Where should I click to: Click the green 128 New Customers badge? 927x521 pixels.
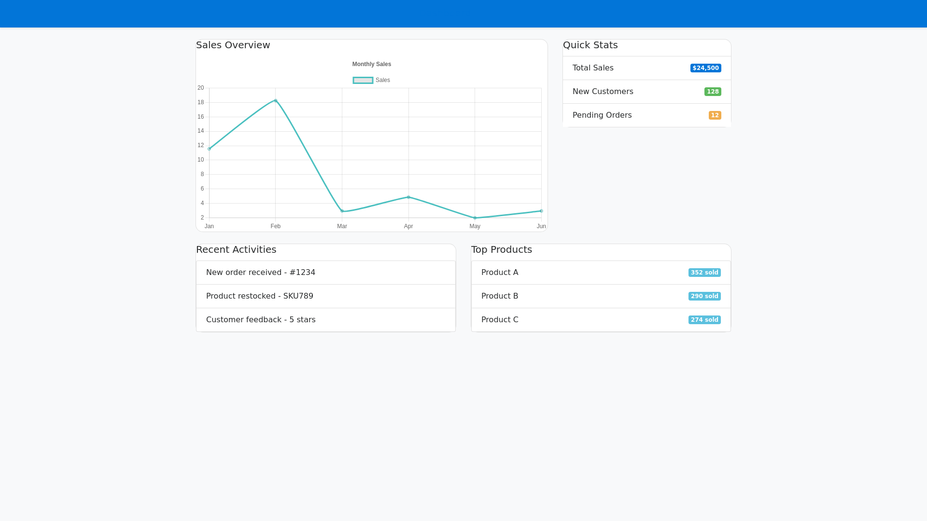pyautogui.click(x=713, y=92)
